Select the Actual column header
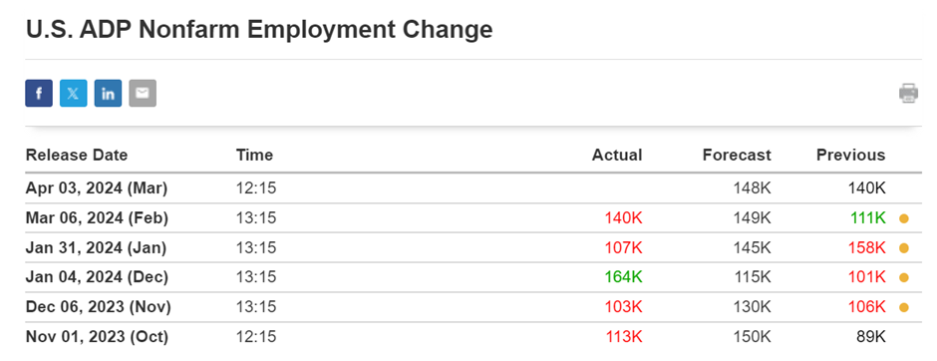Viewport: 937px width, 361px height. (x=617, y=156)
